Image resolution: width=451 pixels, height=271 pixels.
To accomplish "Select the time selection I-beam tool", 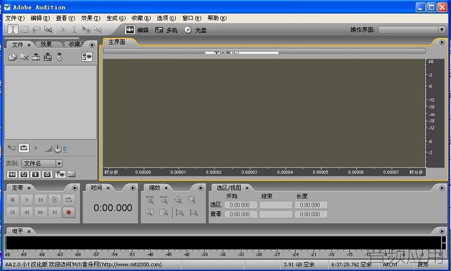I will point(13,30).
